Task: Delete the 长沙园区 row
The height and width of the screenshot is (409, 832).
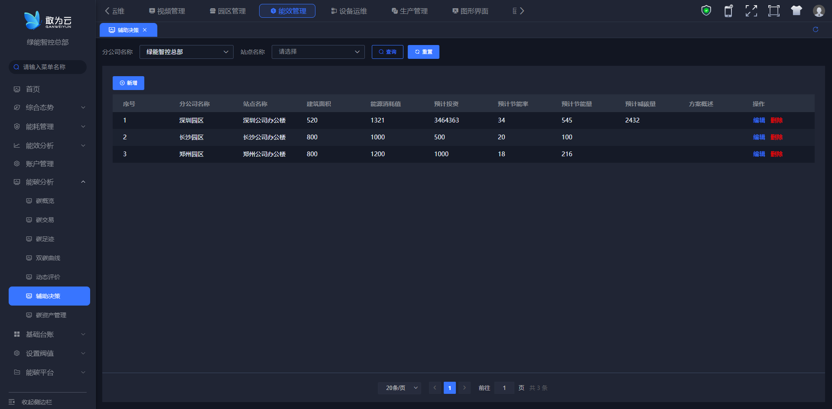Action: tap(777, 137)
